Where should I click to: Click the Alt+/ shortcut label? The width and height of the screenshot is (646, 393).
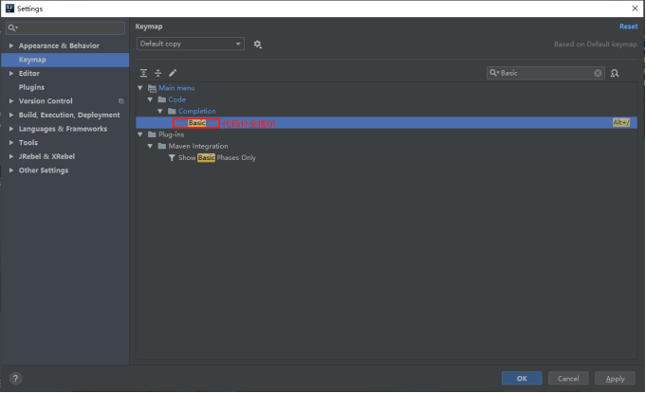pos(621,122)
